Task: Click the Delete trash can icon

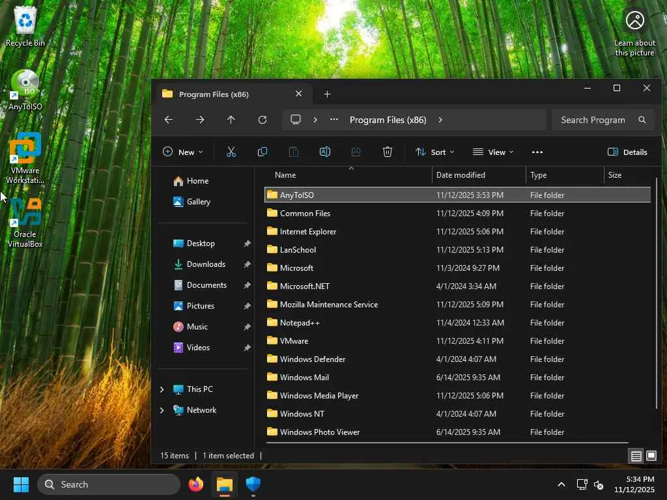Action: [387, 152]
